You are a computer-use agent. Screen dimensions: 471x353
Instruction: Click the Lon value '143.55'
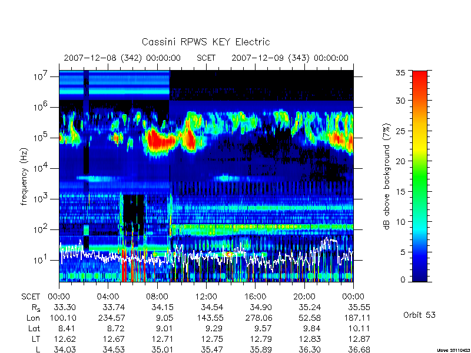pos(210,318)
